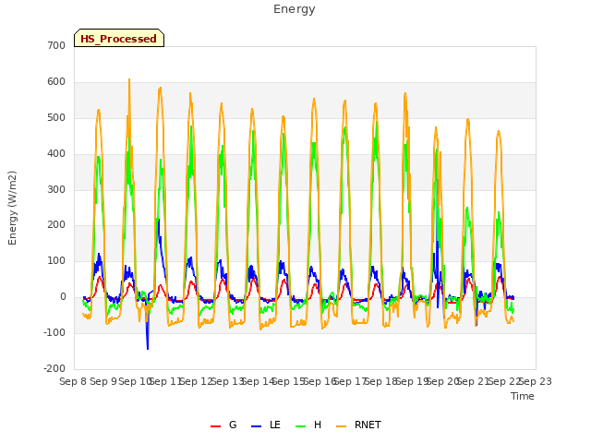Click the Energy (W/m2) axis label

(12, 208)
